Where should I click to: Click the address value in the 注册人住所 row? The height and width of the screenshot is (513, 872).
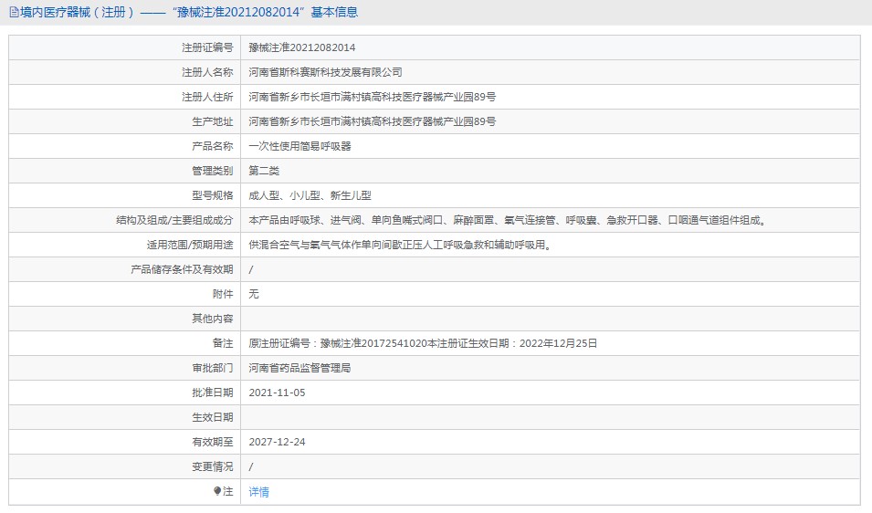point(372,97)
